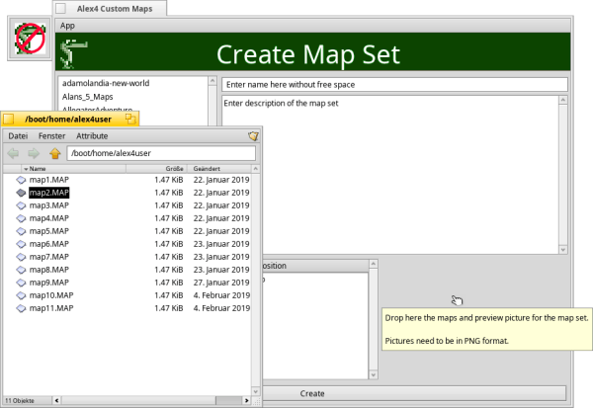Click the map set name input field
Screen dimensions: 593x408
pyautogui.click(x=393, y=85)
